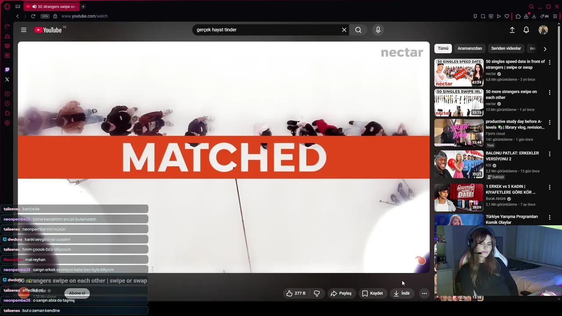Open Extensions cube icon in sidebar
This screenshot has height=316, width=562.
[x=7, y=113]
